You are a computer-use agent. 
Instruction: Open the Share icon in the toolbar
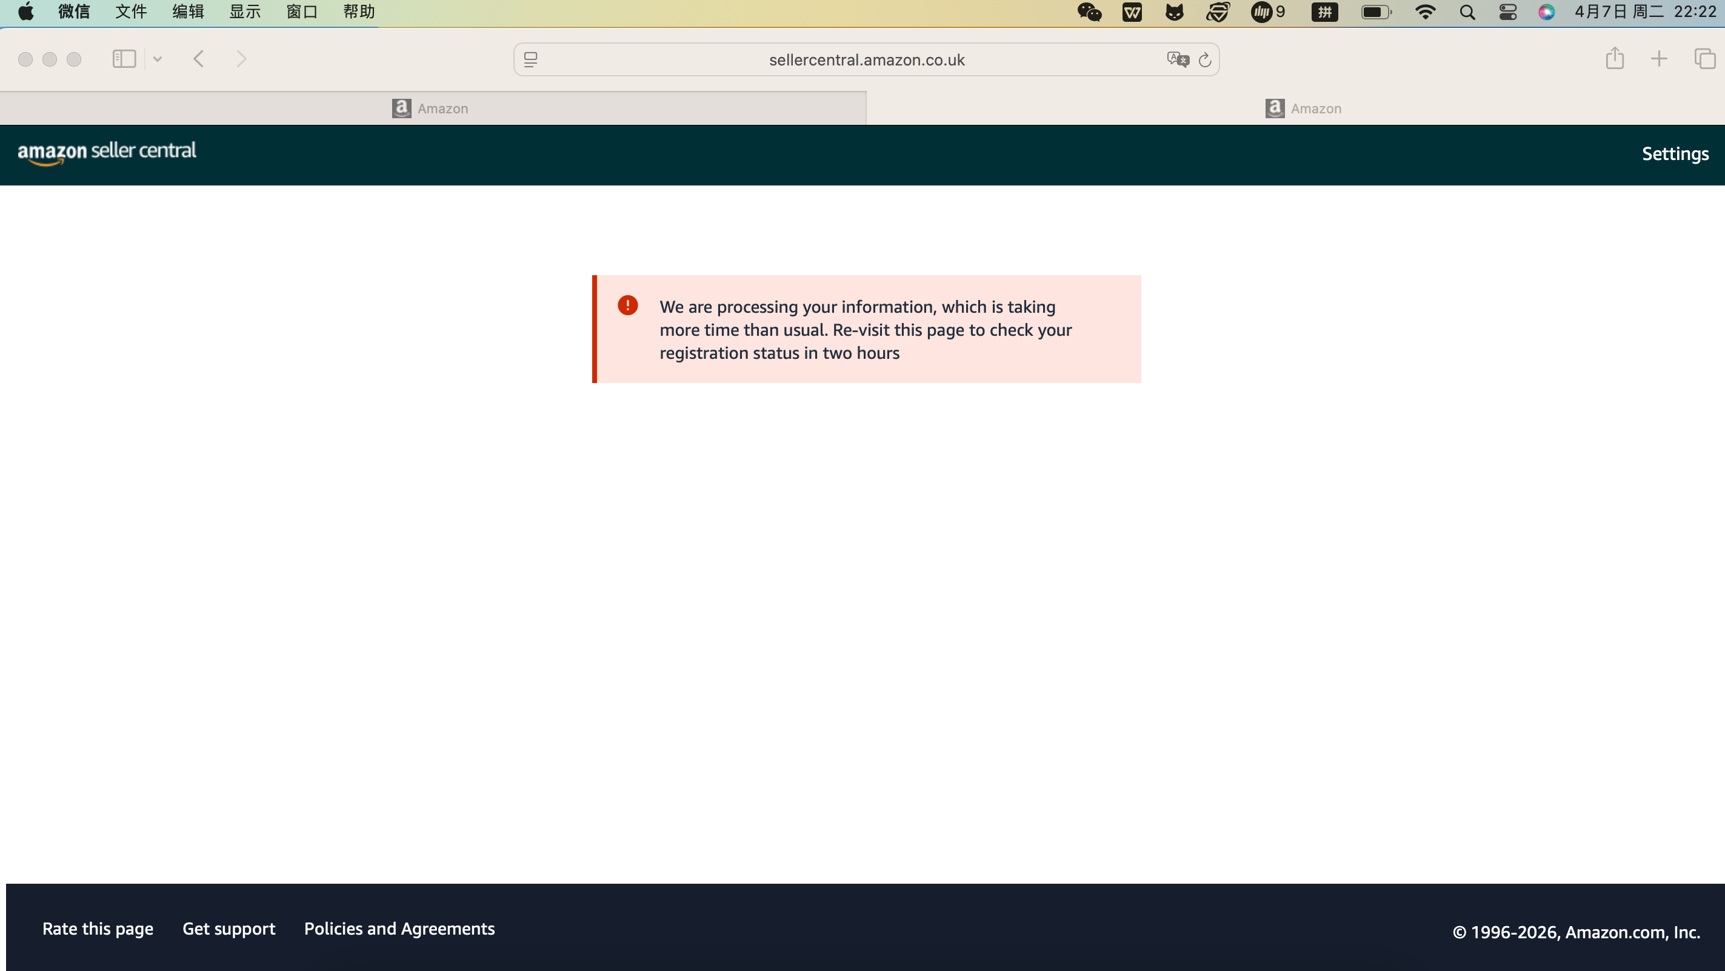[1615, 58]
